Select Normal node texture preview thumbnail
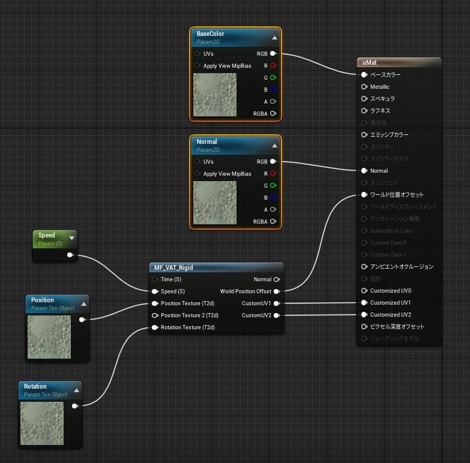The image size is (470, 463). (215, 203)
